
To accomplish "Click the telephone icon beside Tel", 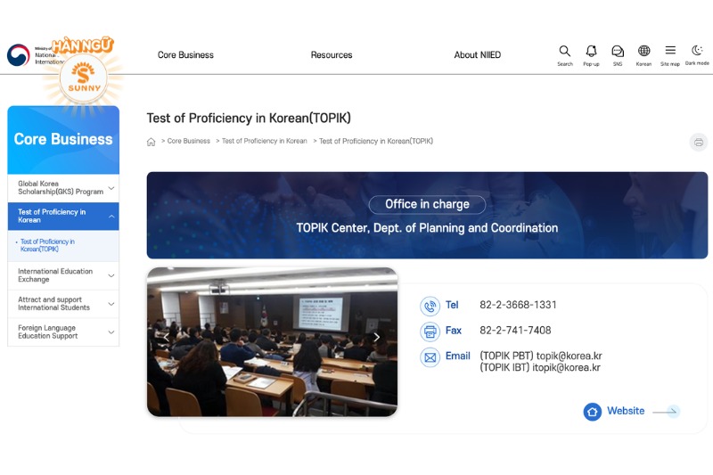I will (430, 306).
